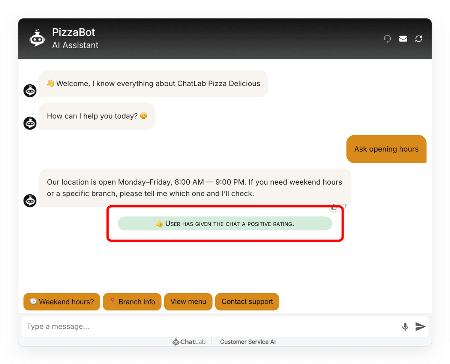
Task: Activate the microphone voice input
Action: pos(405,327)
